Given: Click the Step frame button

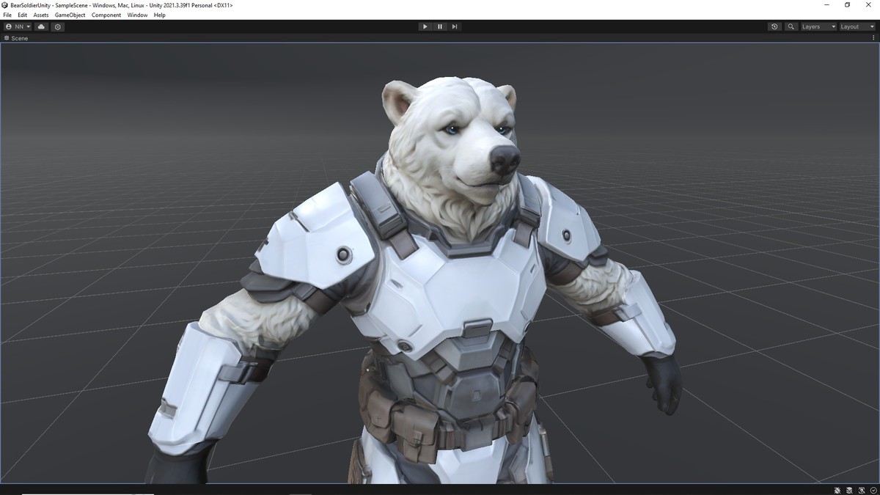Looking at the screenshot, I should (455, 26).
